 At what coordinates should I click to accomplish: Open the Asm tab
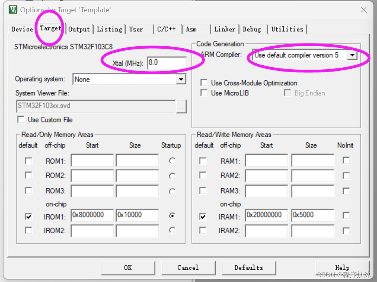click(196, 29)
